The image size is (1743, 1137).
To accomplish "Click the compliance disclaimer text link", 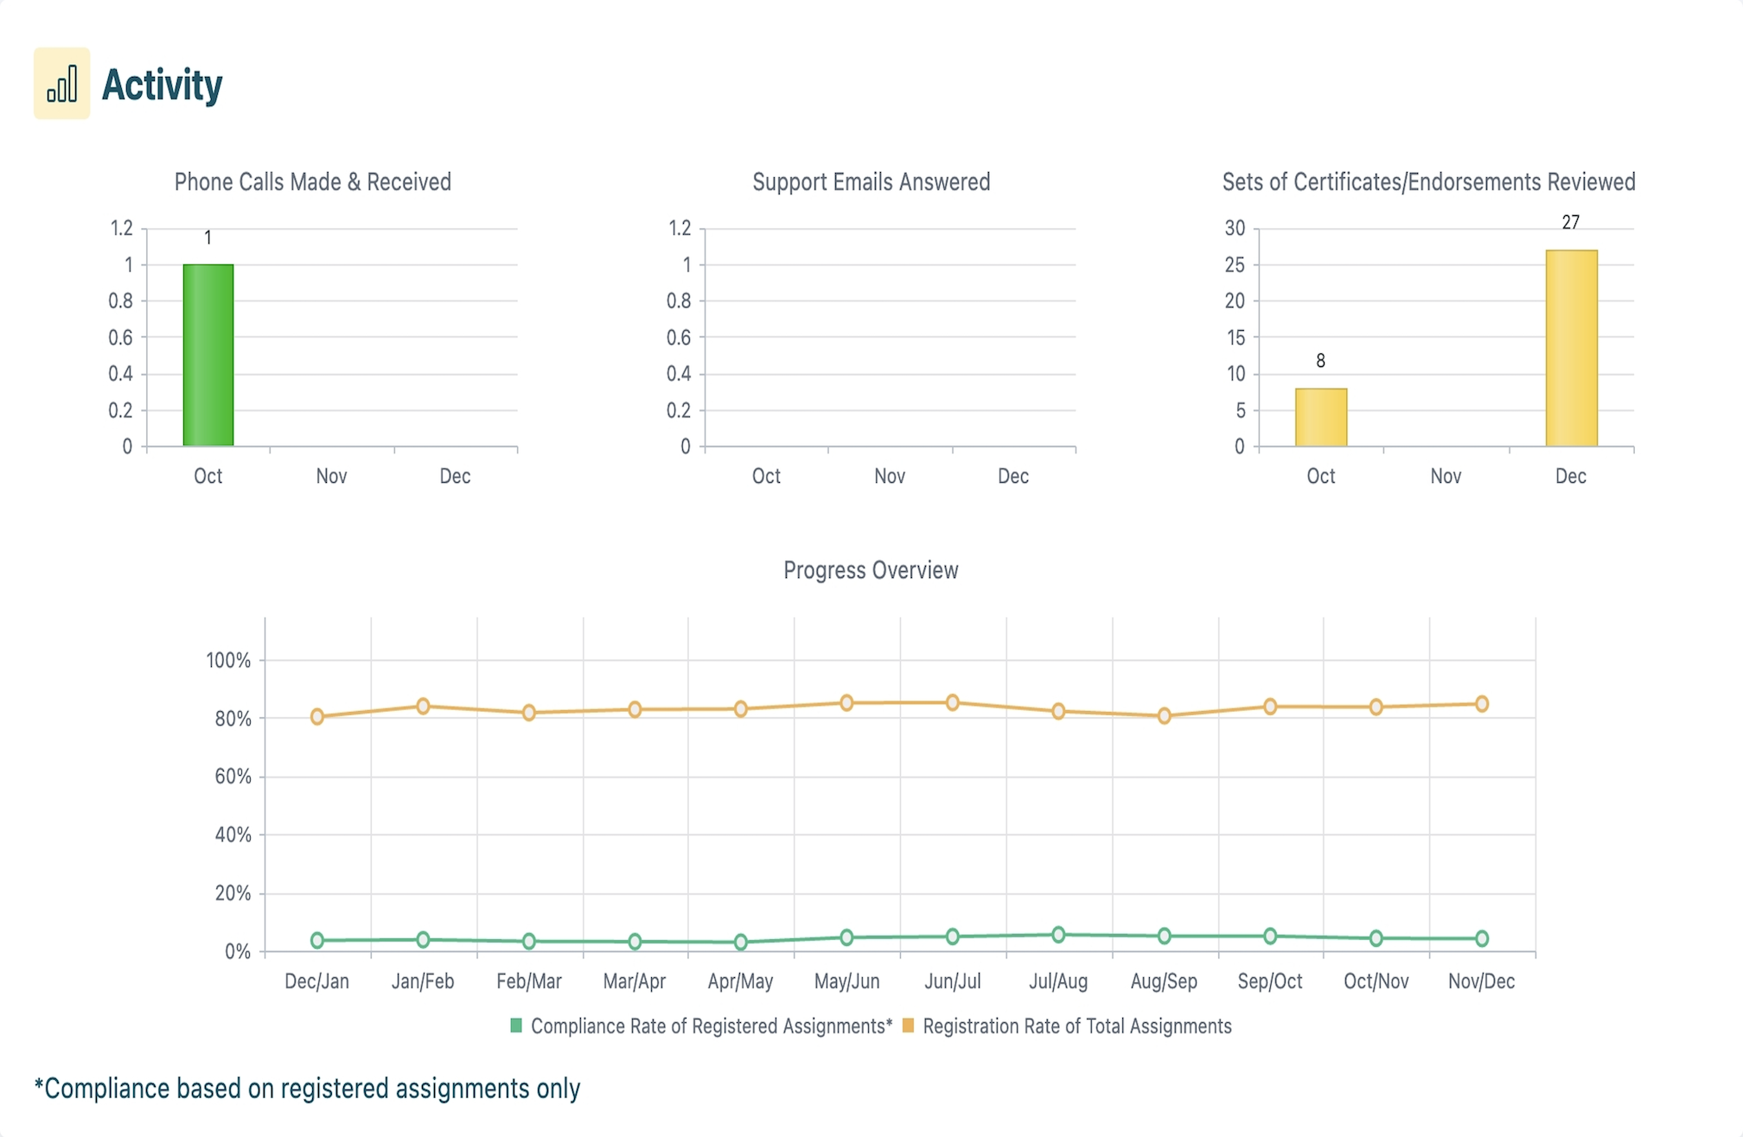I will pos(307,1088).
